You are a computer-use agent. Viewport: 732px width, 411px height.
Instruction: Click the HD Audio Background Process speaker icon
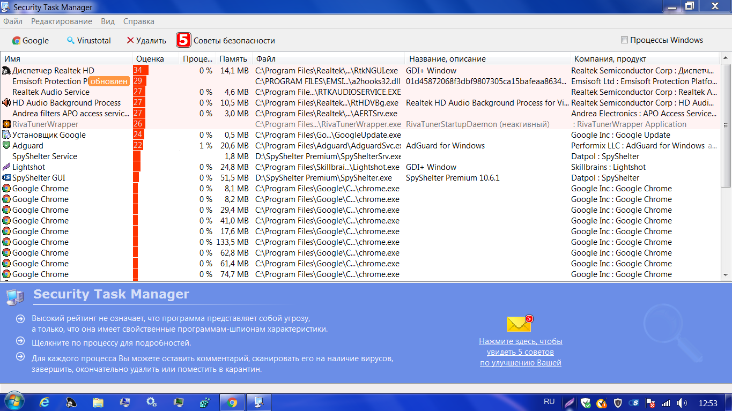(x=6, y=103)
